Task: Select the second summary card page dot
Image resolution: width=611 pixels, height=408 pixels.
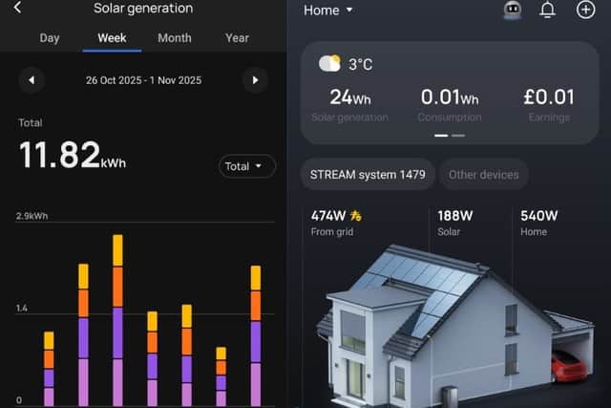Action: click(458, 136)
